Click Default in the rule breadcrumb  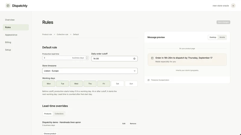(x=76, y=34)
